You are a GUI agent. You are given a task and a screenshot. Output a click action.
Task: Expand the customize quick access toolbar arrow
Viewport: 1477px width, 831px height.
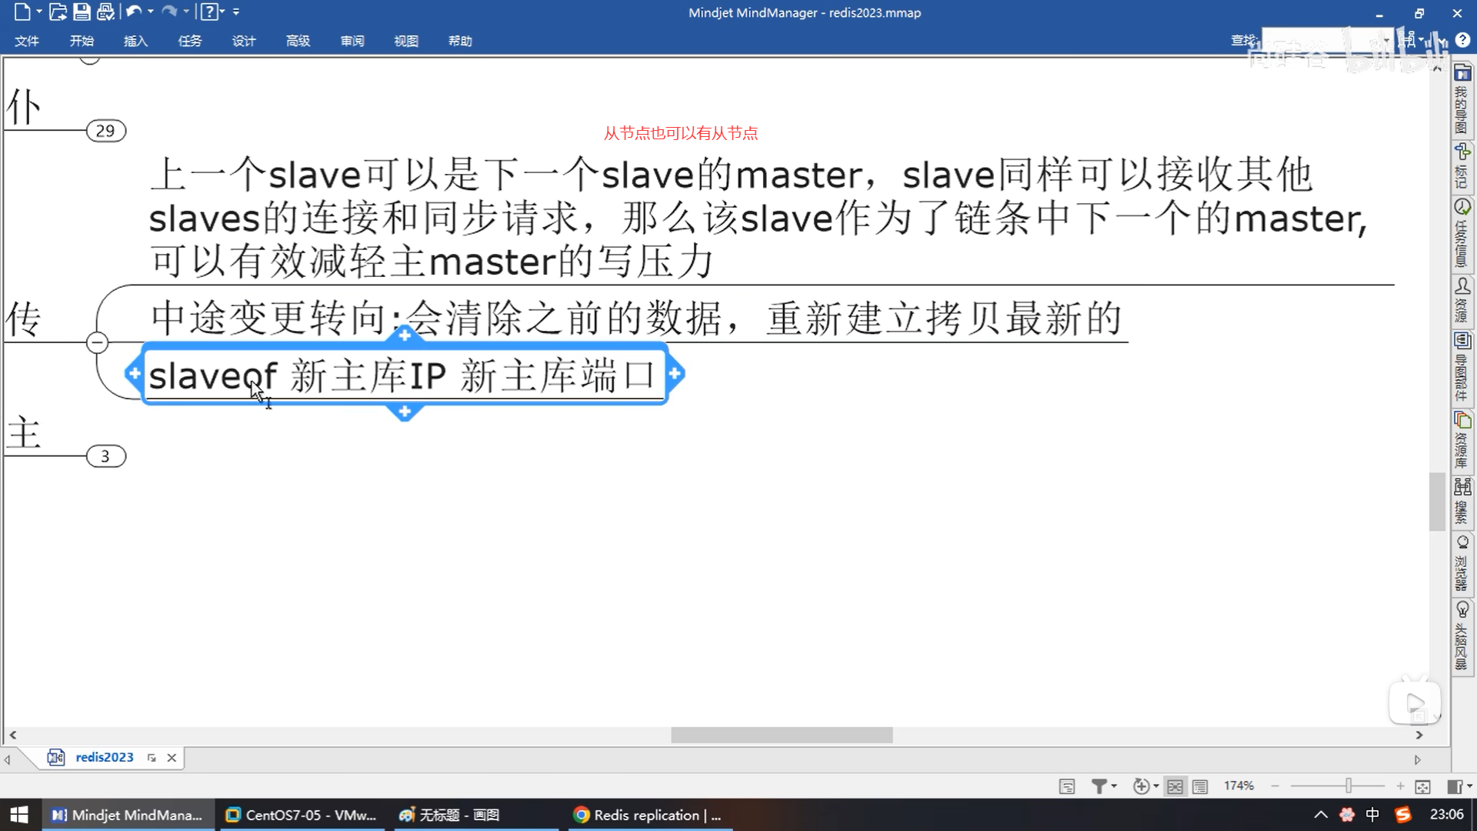[x=236, y=12]
